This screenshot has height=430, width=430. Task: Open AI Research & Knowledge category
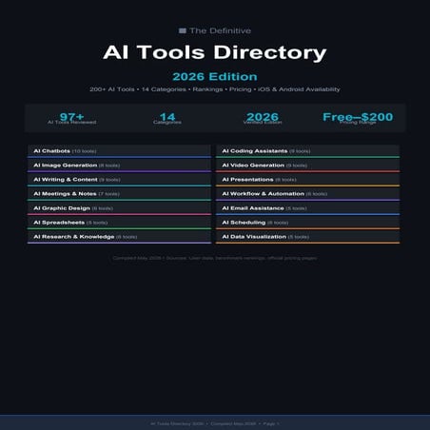pyautogui.click(x=119, y=237)
